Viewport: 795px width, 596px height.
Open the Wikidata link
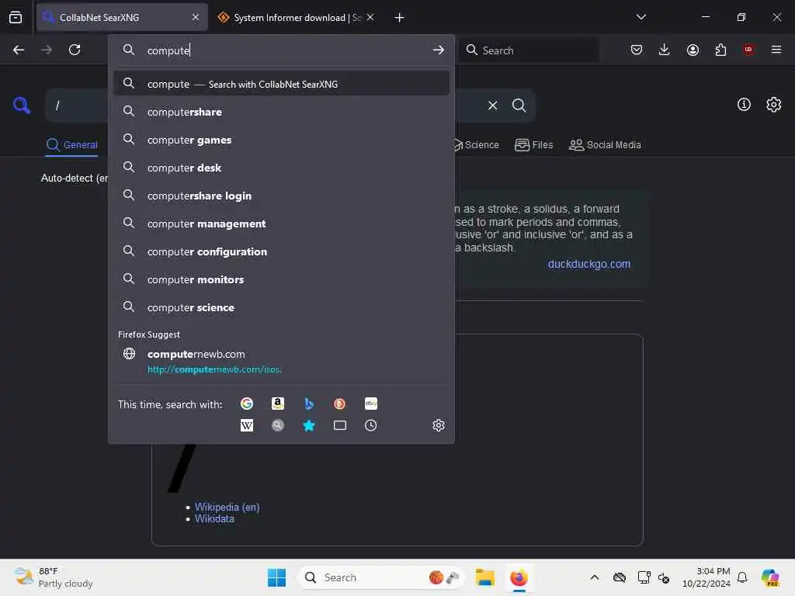(214, 518)
